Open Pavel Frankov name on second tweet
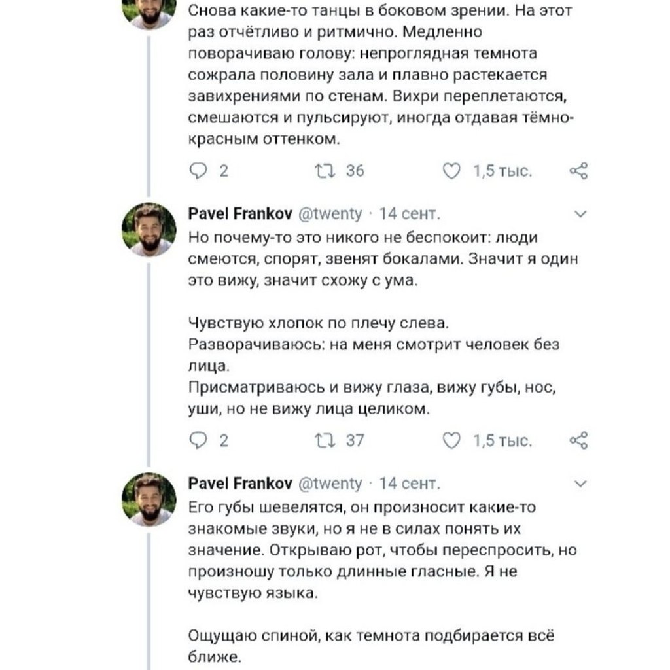This screenshot has height=670, width=670. [x=240, y=213]
